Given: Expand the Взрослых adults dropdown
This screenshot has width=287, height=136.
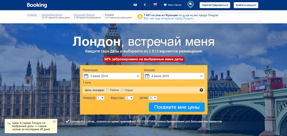Looking at the screenshot, I should (x=130, y=98).
